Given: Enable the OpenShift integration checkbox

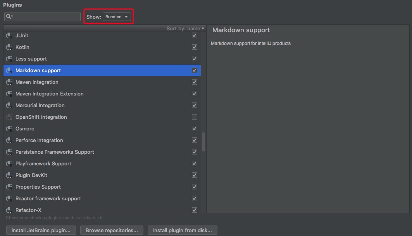Looking at the screenshot, I should click(195, 117).
